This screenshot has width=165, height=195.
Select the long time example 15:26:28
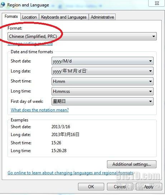pos(59,151)
